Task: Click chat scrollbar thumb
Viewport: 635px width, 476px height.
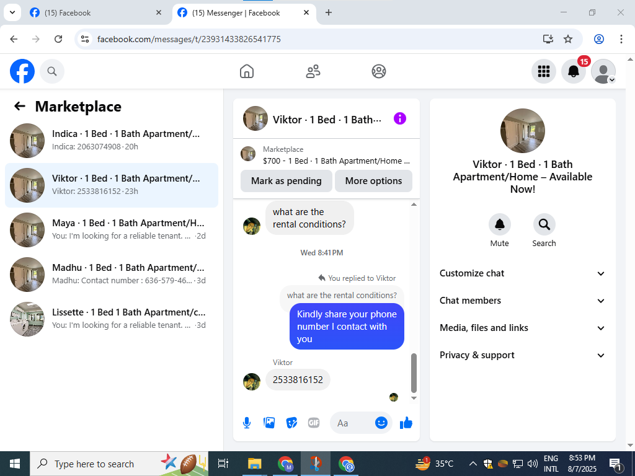Action: 414,372
